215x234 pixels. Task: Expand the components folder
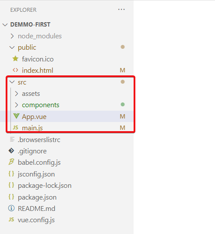[16, 105]
